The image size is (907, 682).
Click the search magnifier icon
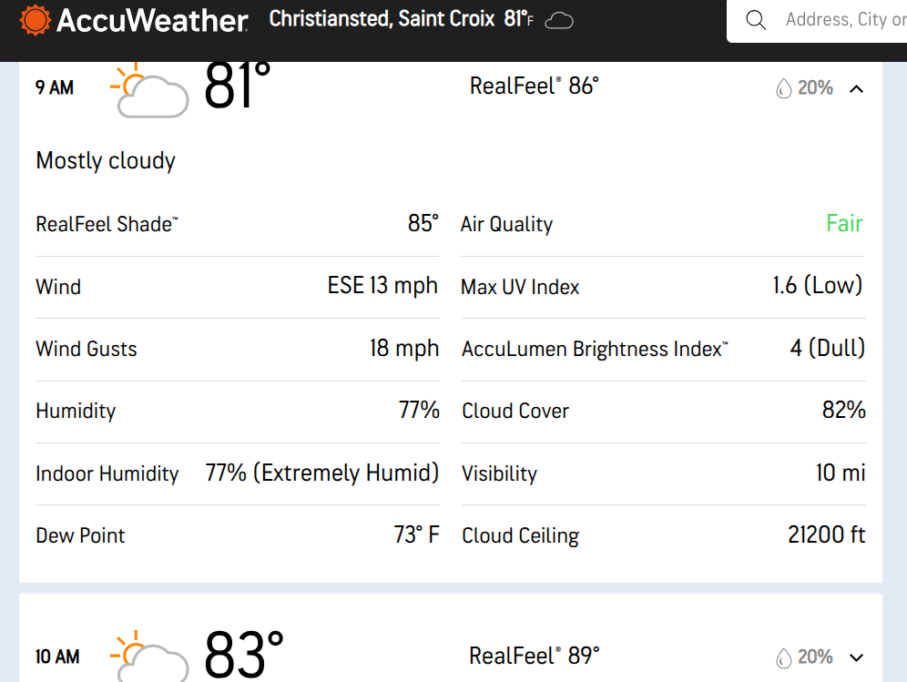click(756, 20)
